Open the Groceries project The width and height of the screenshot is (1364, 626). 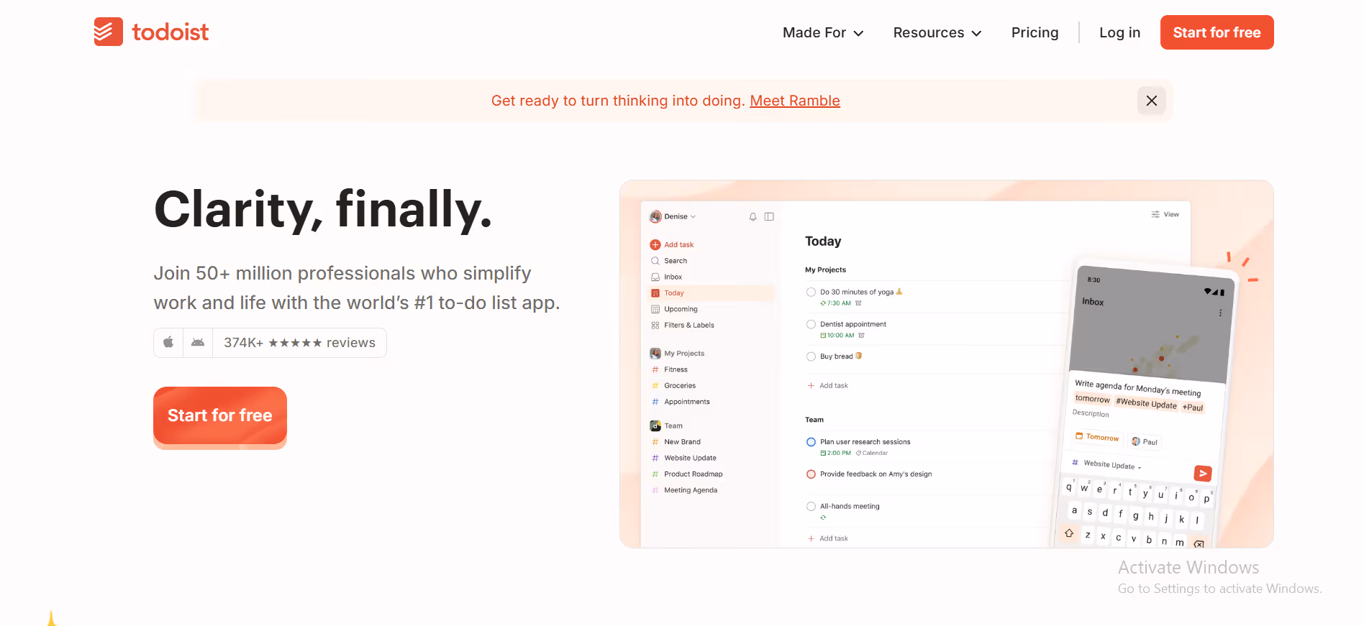pos(680,386)
